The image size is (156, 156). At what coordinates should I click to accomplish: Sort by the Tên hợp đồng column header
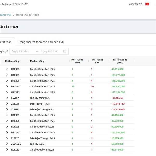37,61
